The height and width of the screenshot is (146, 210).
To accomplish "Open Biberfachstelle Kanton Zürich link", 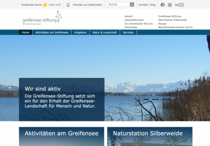I will (x=175, y=27).
